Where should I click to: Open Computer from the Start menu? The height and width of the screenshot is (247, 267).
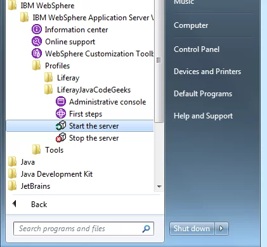[x=191, y=25]
